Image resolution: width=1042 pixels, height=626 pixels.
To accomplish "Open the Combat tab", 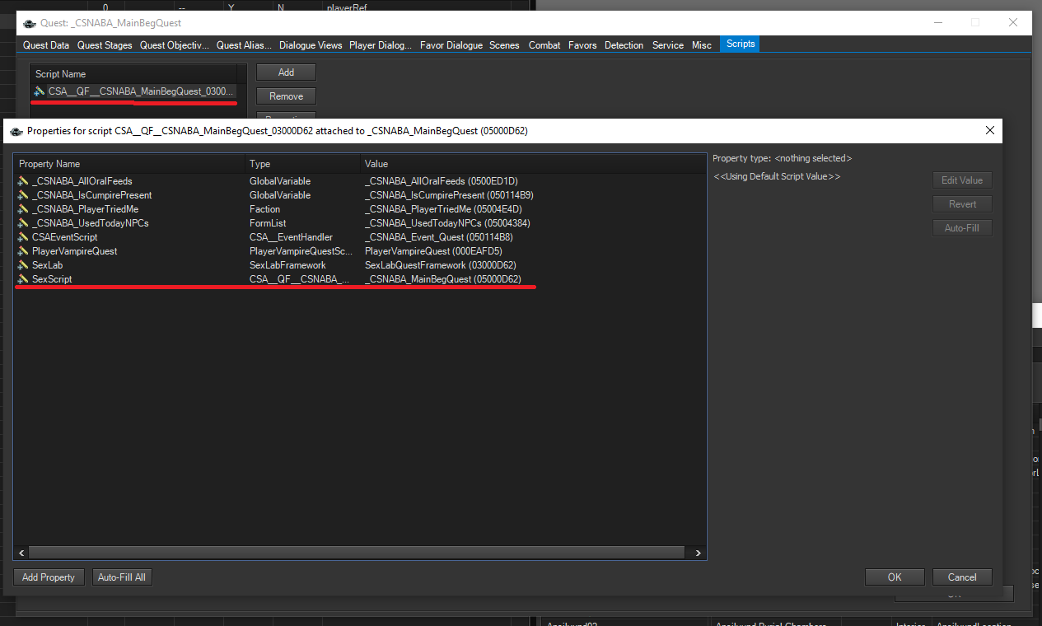I will [x=544, y=45].
